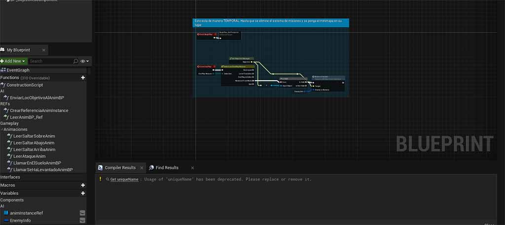Add a new function with plus
The image size is (505, 225).
click(x=83, y=78)
